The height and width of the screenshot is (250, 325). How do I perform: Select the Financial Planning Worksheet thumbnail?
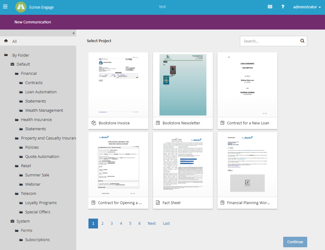[247, 165]
